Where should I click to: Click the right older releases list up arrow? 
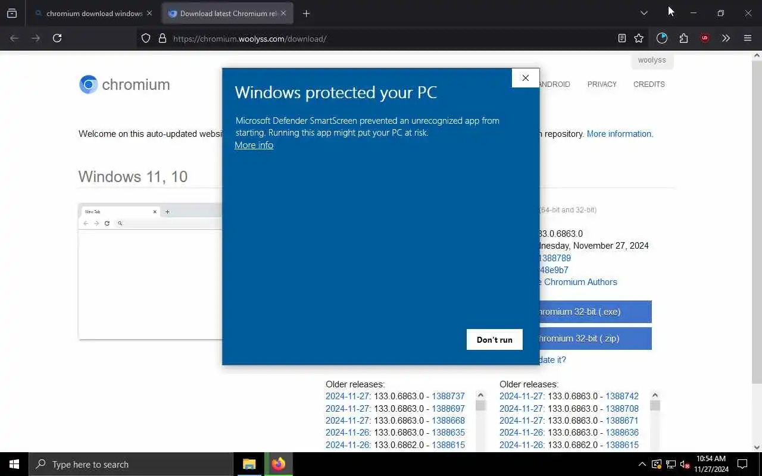click(655, 395)
